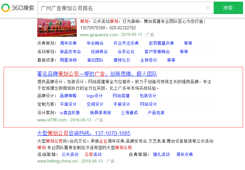Expand 等等 after 主持司仪
245x170 pixels.
171,60
